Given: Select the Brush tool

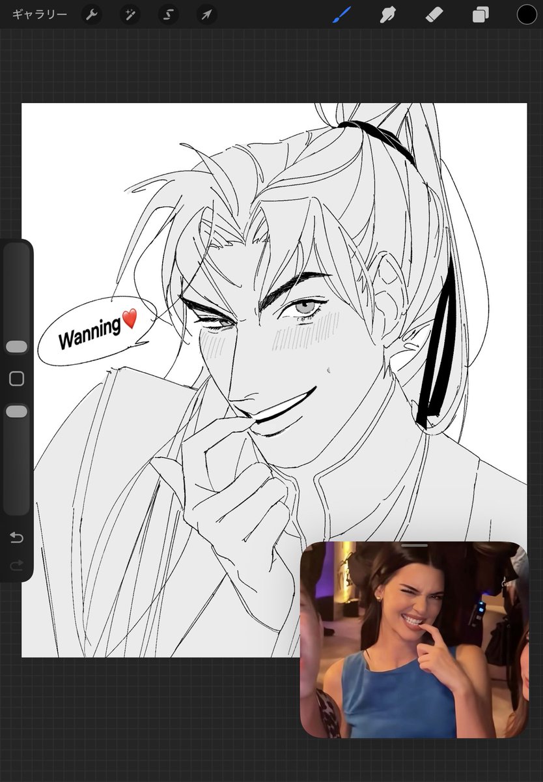Looking at the screenshot, I should pos(342,14).
